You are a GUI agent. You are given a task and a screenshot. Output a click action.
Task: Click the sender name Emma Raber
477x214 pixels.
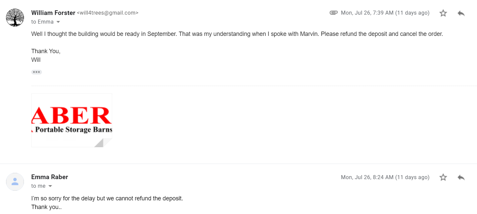pos(50,177)
